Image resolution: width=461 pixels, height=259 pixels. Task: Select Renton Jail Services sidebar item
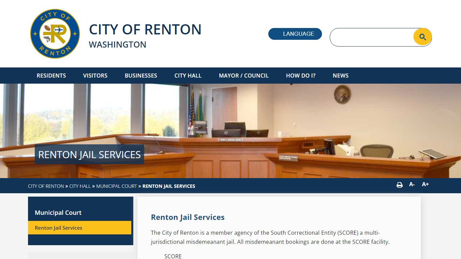80,228
